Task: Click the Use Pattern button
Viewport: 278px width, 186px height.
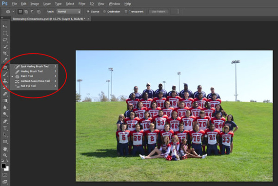Action: tap(159, 12)
